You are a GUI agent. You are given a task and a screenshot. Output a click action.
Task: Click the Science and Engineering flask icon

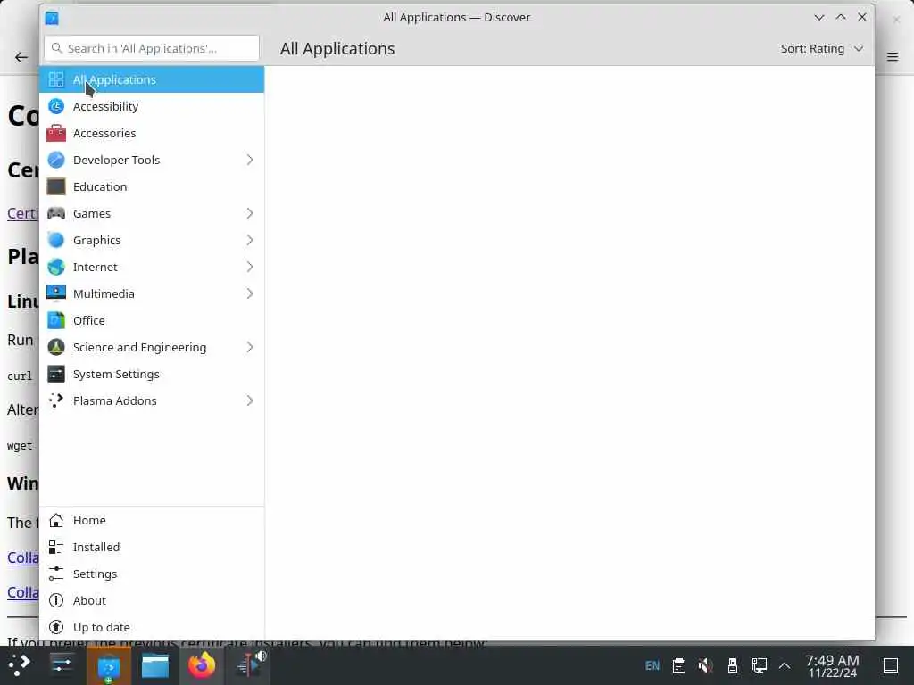coord(56,347)
